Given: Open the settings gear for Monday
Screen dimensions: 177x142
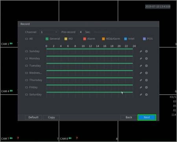Looking at the screenshot, I should coord(146,58).
